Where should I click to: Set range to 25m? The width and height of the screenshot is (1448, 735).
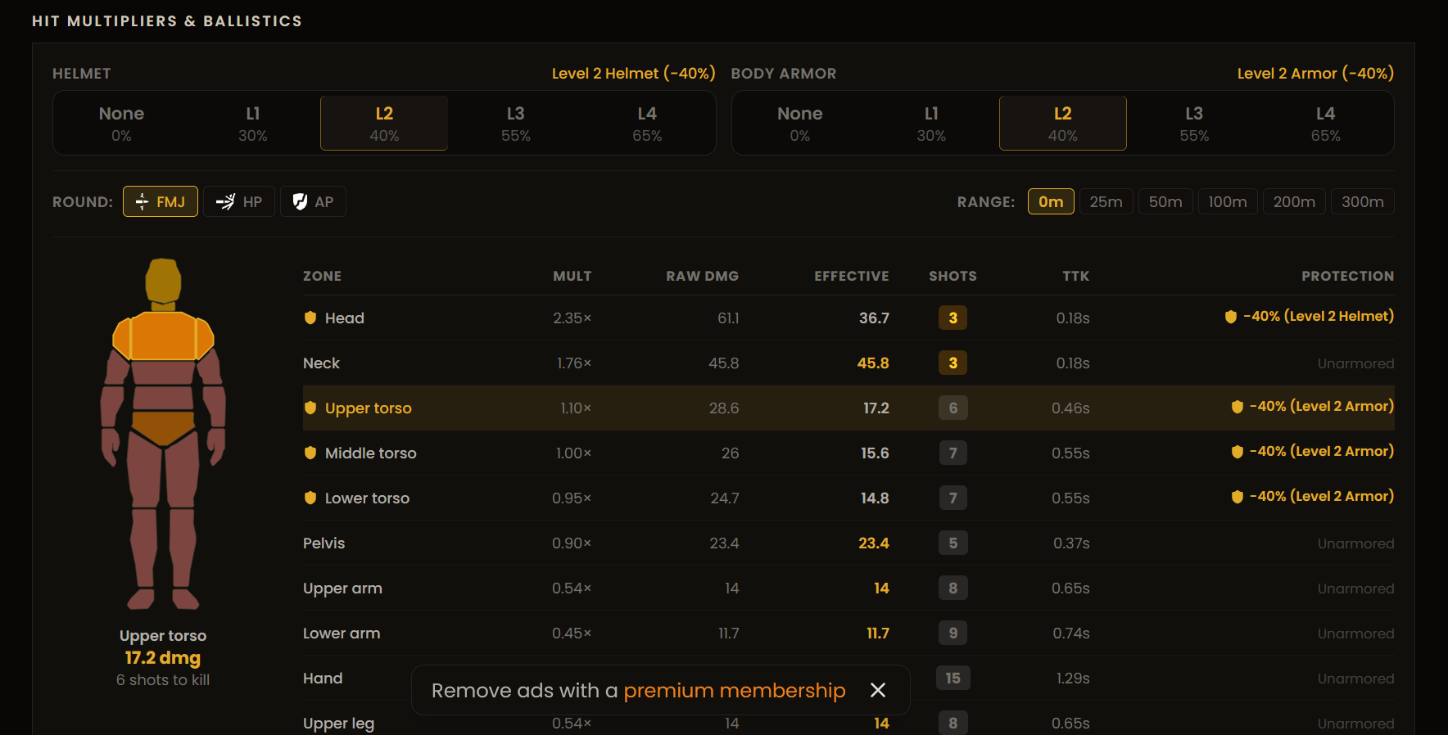click(1106, 201)
